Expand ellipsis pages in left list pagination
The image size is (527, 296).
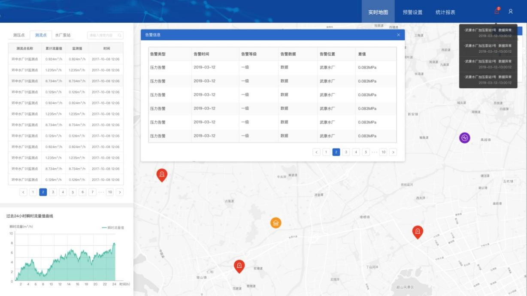point(101,192)
